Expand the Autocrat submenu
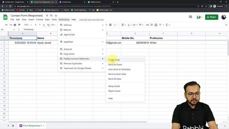Image resolution: width=229 pixels, height=129 pixels. point(82,49)
